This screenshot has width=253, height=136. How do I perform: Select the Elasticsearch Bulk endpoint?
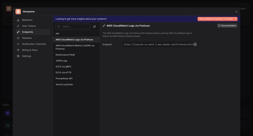tap(76, 55)
